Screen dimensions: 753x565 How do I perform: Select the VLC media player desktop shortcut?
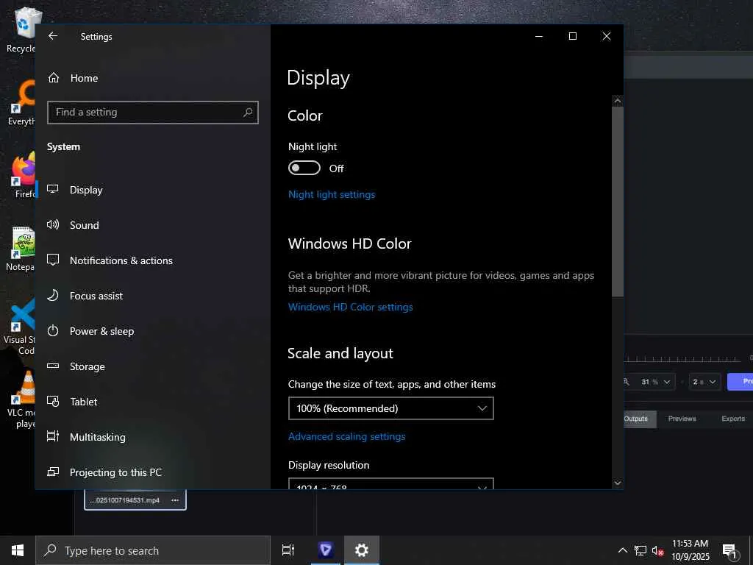[21, 399]
